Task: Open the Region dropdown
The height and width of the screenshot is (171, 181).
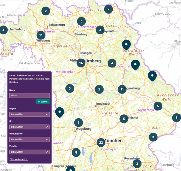Action: (30, 114)
